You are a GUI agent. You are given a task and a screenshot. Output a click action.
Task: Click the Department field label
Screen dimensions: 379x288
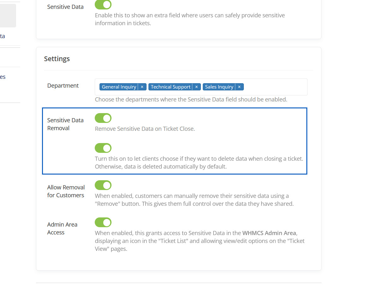coord(63,86)
